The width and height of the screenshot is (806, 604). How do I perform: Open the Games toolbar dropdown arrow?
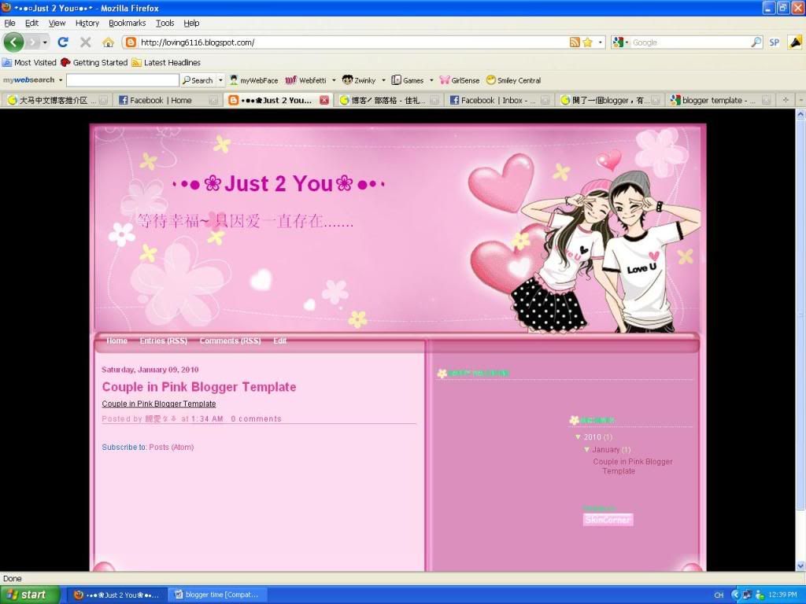431,80
